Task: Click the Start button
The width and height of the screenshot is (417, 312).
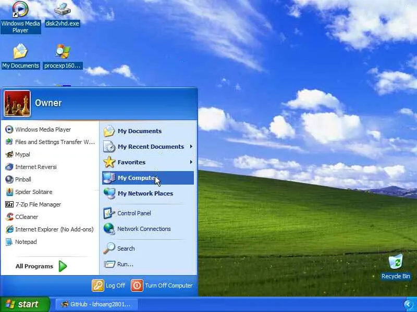Action: pos(24,304)
